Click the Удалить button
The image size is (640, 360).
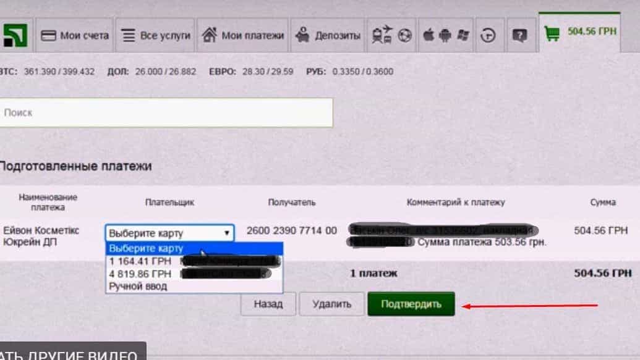pyautogui.click(x=331, y=304)
